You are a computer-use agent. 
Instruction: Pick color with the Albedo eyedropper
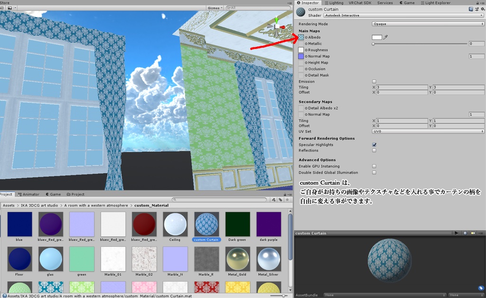click(x=385, y=37)
